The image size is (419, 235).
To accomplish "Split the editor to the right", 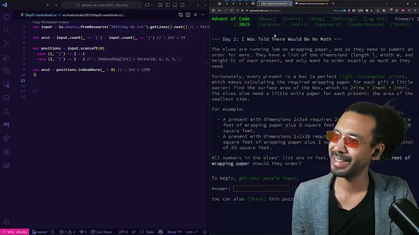I will [x=188, y=15].
